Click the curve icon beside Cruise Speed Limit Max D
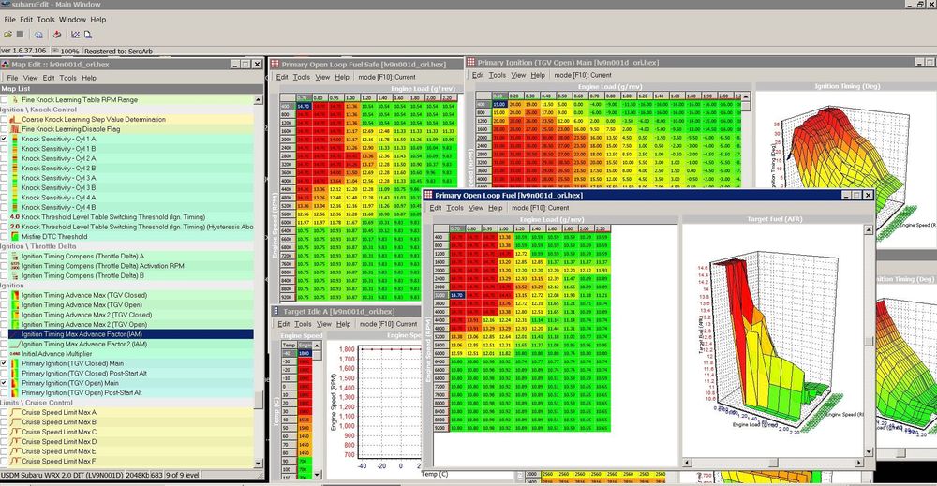The width and height of the screenshot is (937, 486). coord(15,441)
